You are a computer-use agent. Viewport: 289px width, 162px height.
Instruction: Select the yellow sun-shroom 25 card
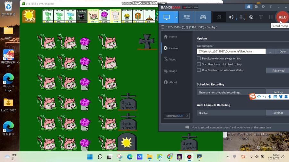tap(127, 16)
